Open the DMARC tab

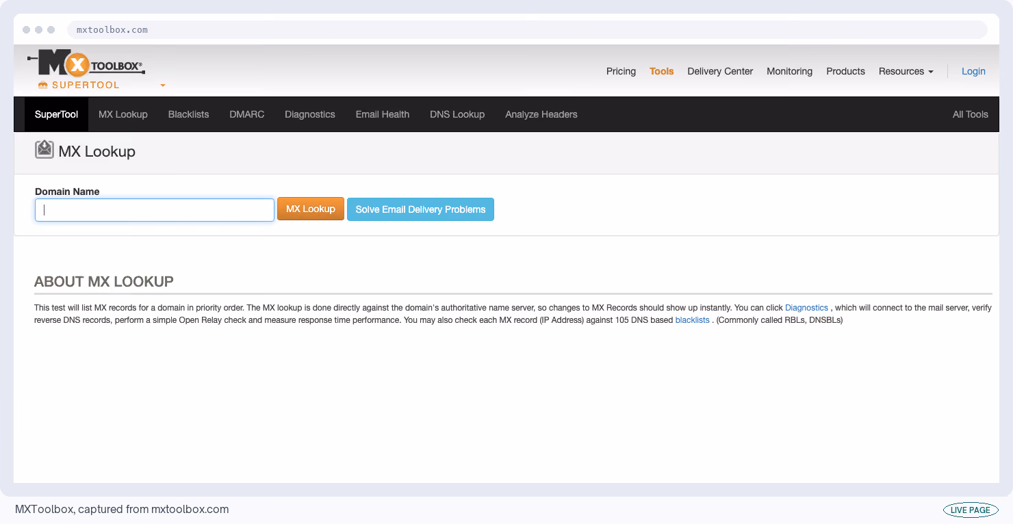247,114
